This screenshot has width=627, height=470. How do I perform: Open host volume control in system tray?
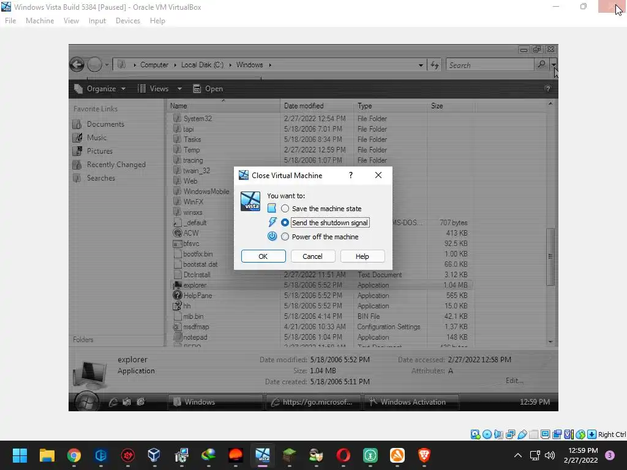550,455
